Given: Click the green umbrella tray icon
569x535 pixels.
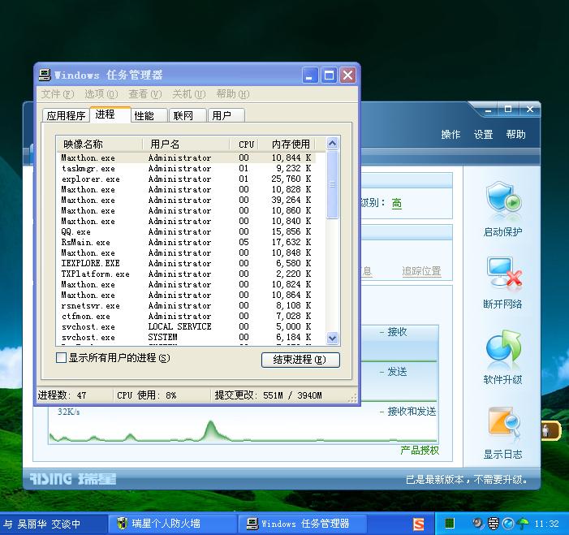Looking at the screenshot, I should click(x=523, y=523).
